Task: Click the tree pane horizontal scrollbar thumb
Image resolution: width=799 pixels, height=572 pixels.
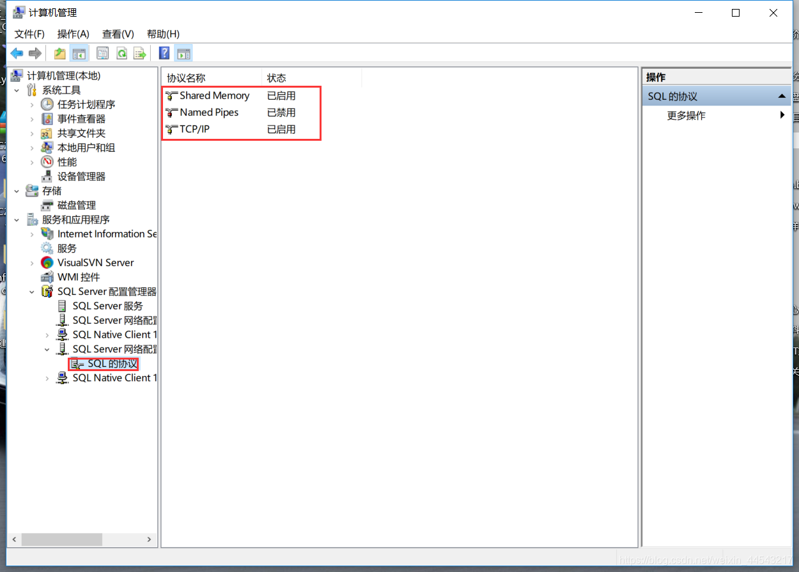Action: 61,539
